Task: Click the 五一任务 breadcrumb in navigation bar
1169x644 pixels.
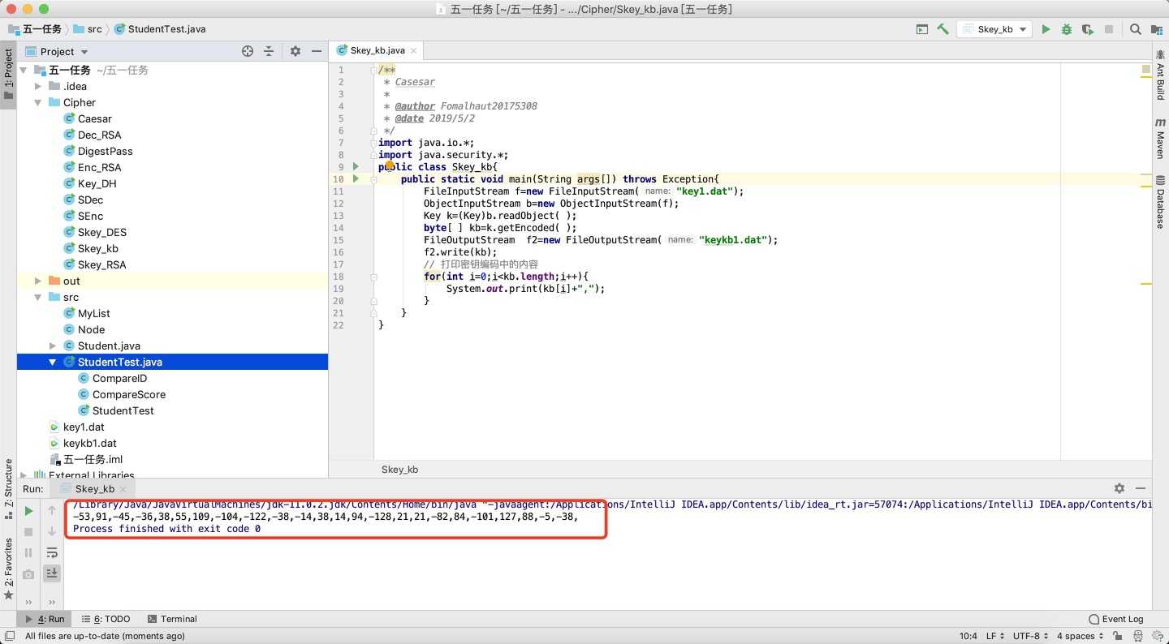Action: (x=35, y=28)
